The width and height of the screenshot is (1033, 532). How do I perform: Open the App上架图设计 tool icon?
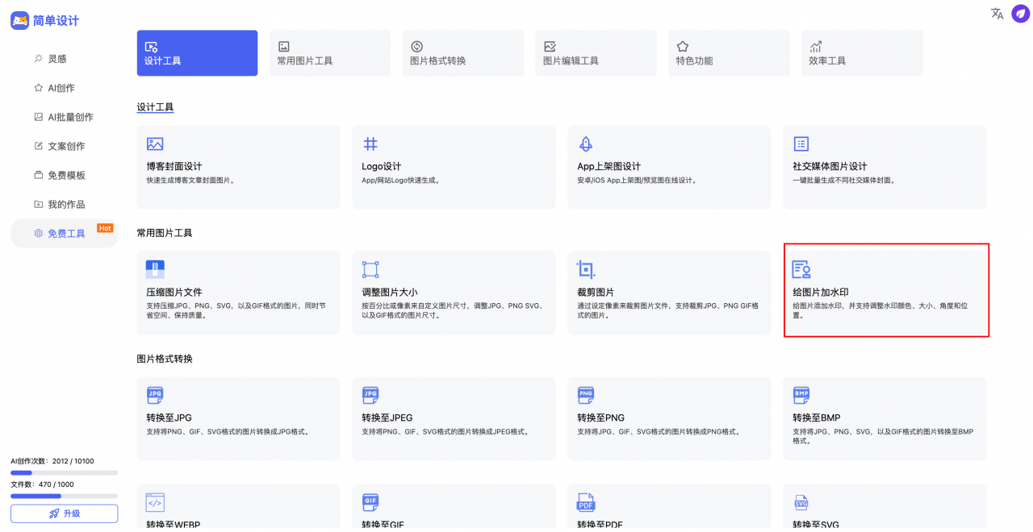586,143
